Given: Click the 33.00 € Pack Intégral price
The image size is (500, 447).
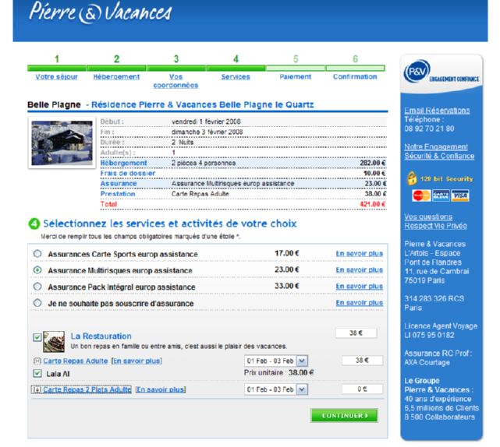Looking at the screenshot, I should (287, 286).
